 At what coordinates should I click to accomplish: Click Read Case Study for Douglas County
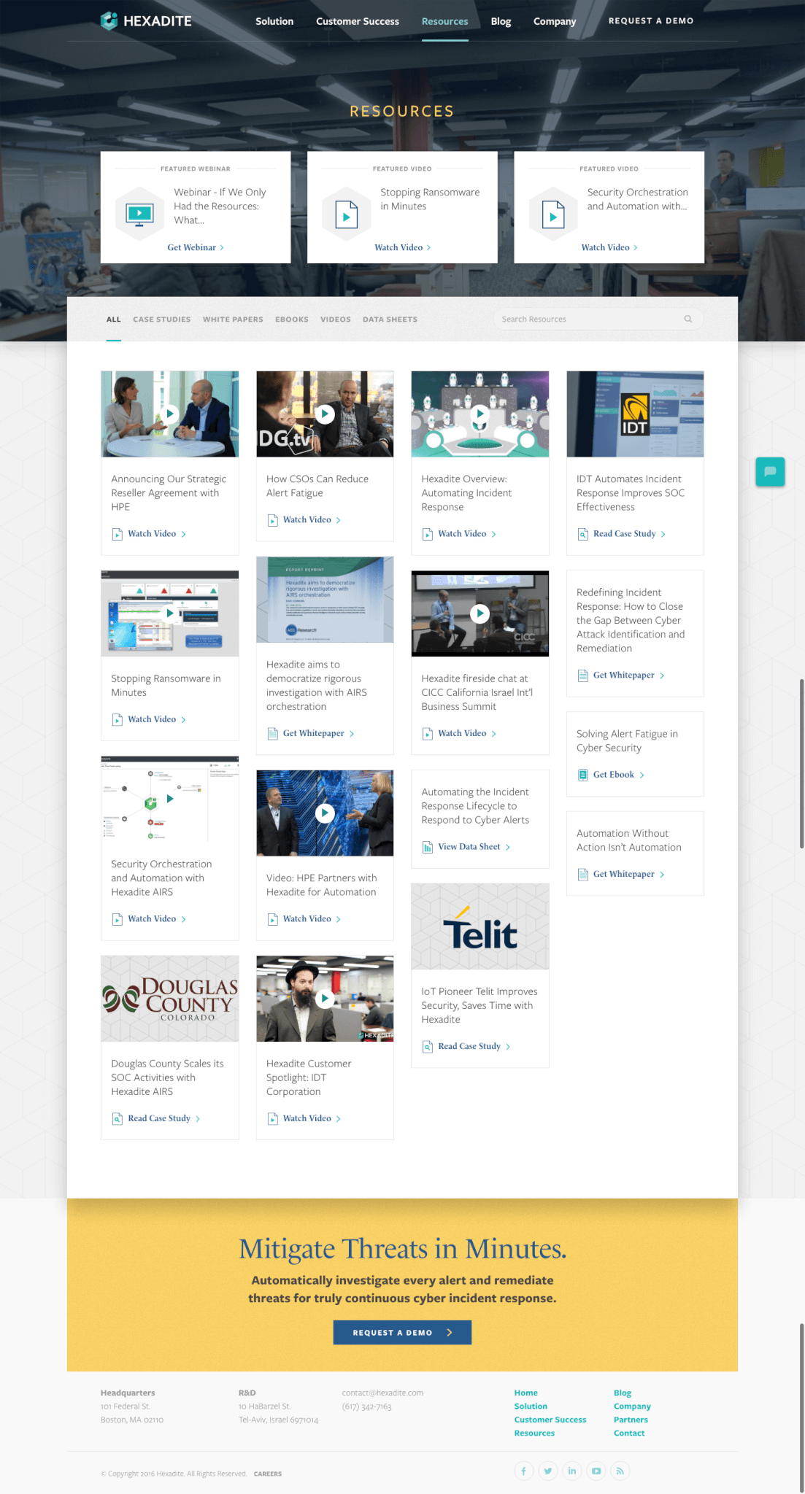click(x=163, y=1118)
